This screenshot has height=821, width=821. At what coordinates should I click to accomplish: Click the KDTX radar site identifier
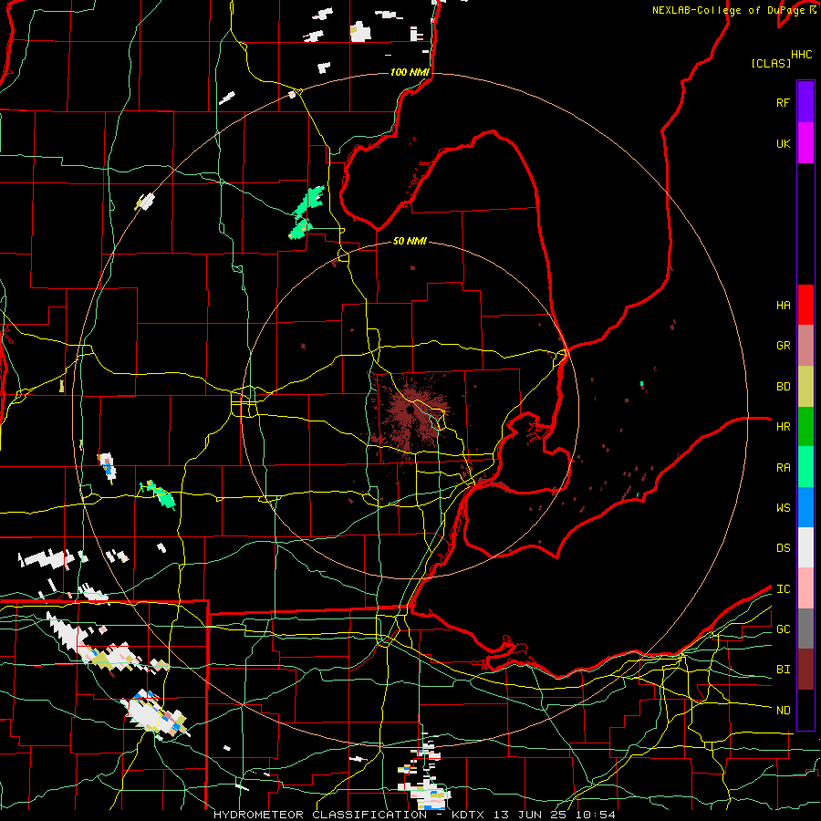[470, 815]
